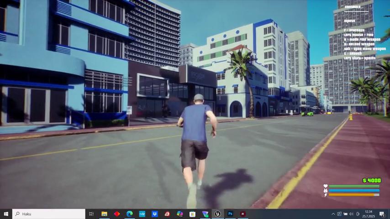Screen dimensions: 390x219
Task: Click the 'X = Mode fire weapon' hint
Action: (x=362, y=40)
